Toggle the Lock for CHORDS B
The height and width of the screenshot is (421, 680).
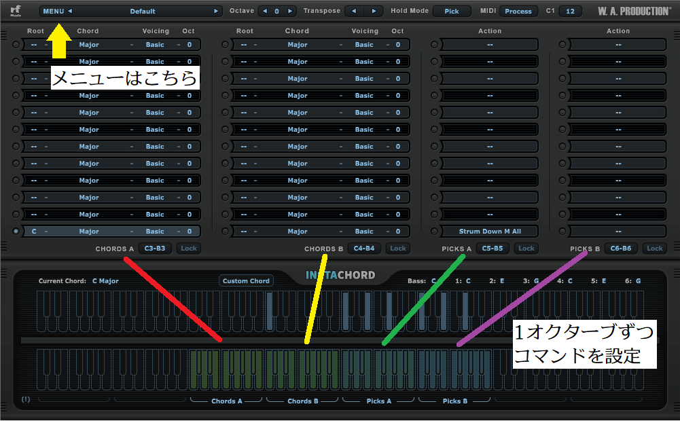397,249
